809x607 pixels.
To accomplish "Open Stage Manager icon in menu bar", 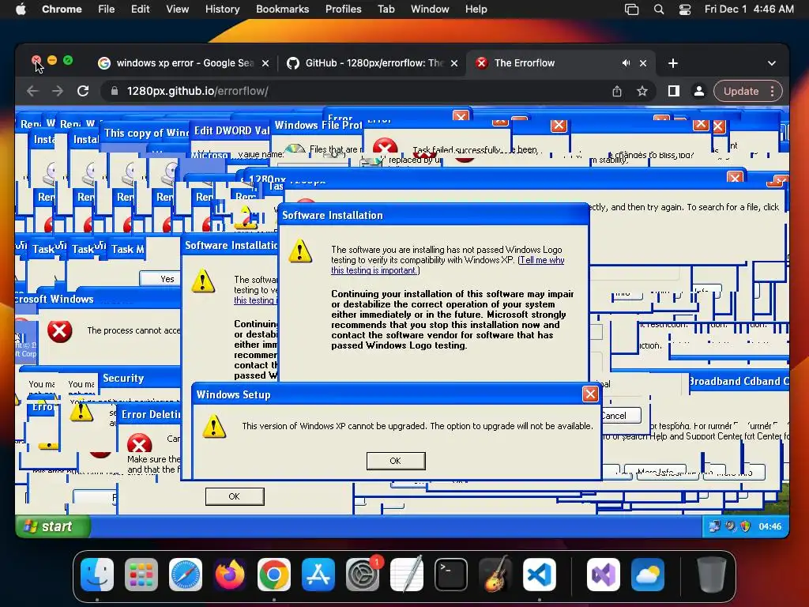I will point(631,9).
